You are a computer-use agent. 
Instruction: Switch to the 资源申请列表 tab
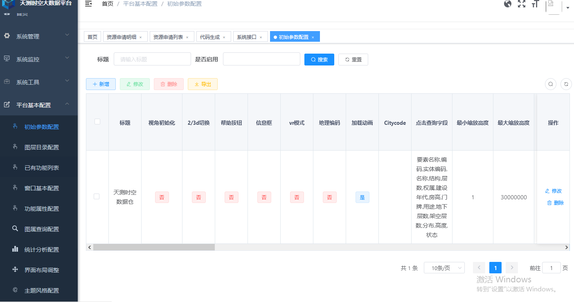coord(169,36)
